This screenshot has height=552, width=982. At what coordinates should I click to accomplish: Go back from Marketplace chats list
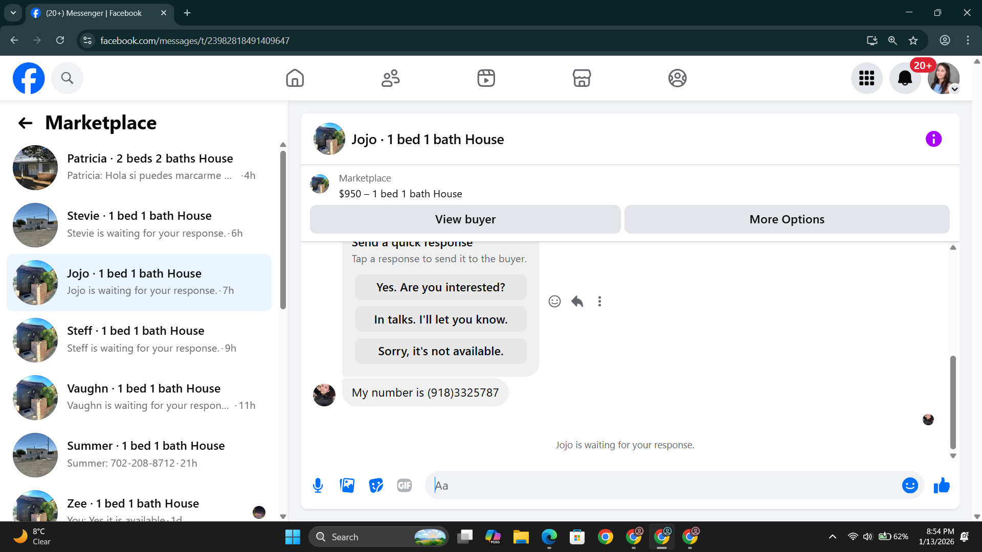tap(25, 123)
